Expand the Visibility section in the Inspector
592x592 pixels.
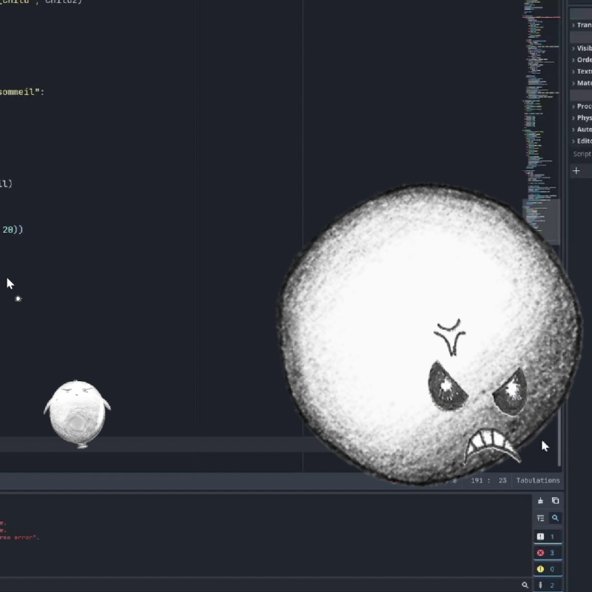581,47
